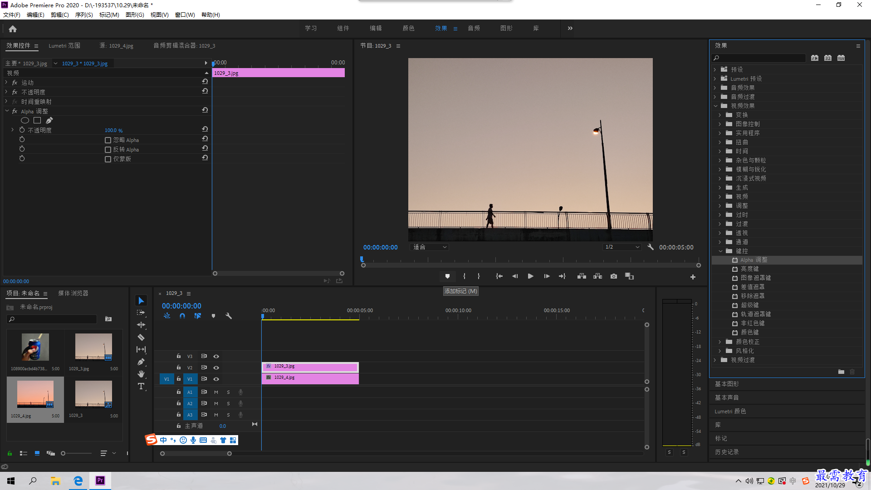871x490 pixels.
Task: Collapse the Alpha 调整 effect
Action: [x=7, y=111]
